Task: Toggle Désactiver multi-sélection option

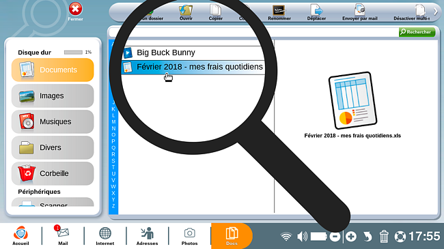Action: click(411, 12)
